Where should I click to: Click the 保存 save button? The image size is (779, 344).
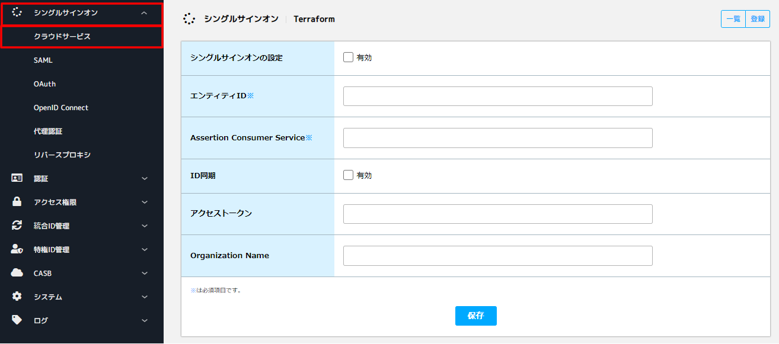click(476, 316)
